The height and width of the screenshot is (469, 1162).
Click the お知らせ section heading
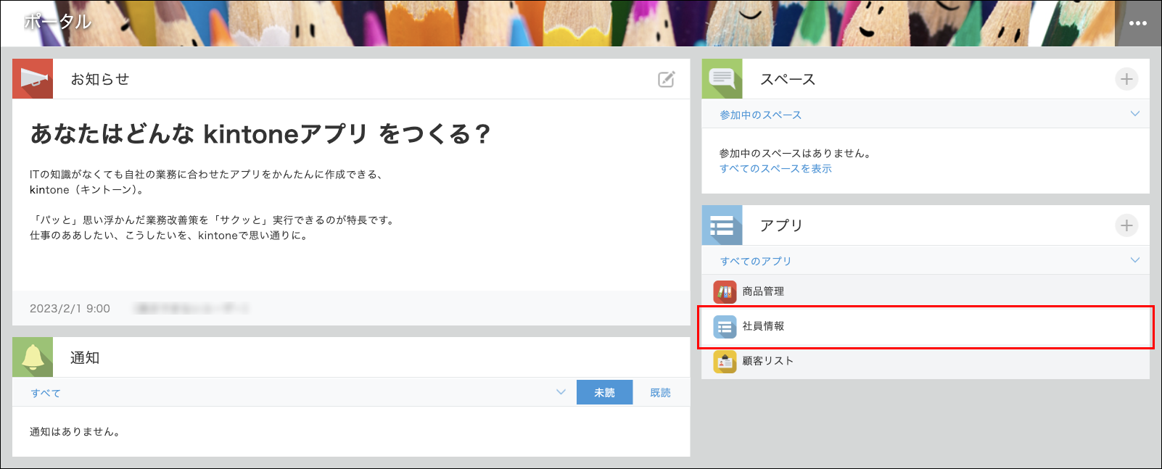(99, 79)
